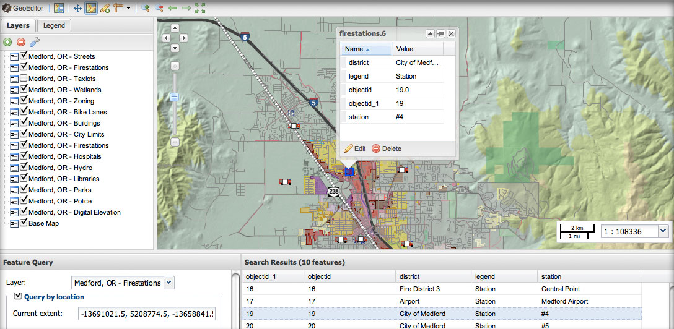Click the zoom in magnifier toolbar icon
This screenshot has width=674, height=329.
(x=146, y=8)
